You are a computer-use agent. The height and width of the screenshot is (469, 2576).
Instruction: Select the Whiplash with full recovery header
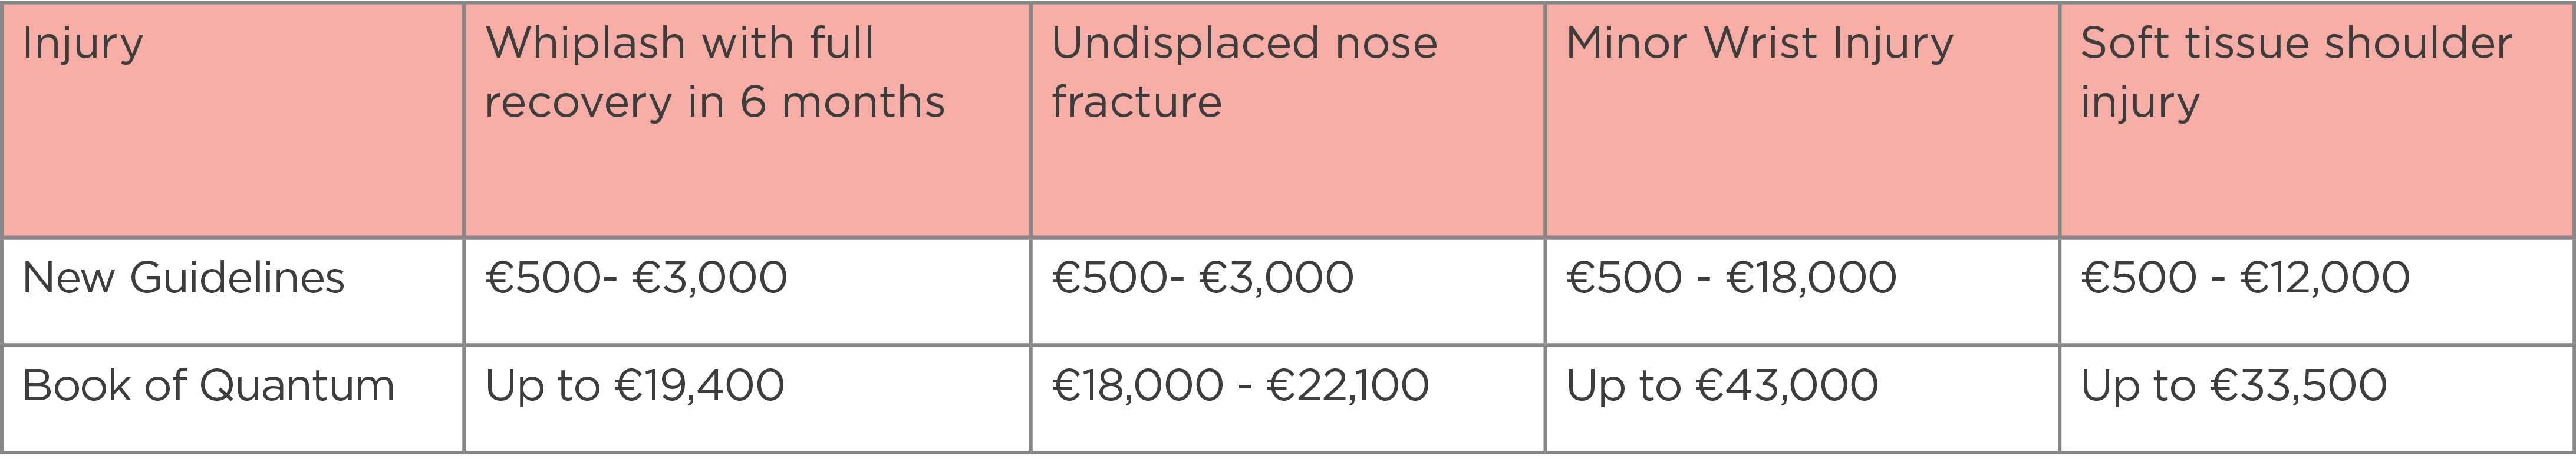747,121
